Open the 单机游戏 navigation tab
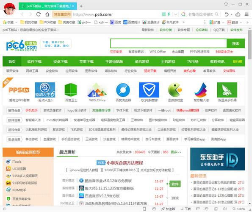The height and width of the screenshot is (212, 252). pos(142,61)
